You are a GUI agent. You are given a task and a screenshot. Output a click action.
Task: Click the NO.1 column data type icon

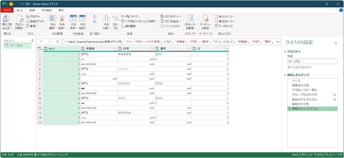(46, 49)
